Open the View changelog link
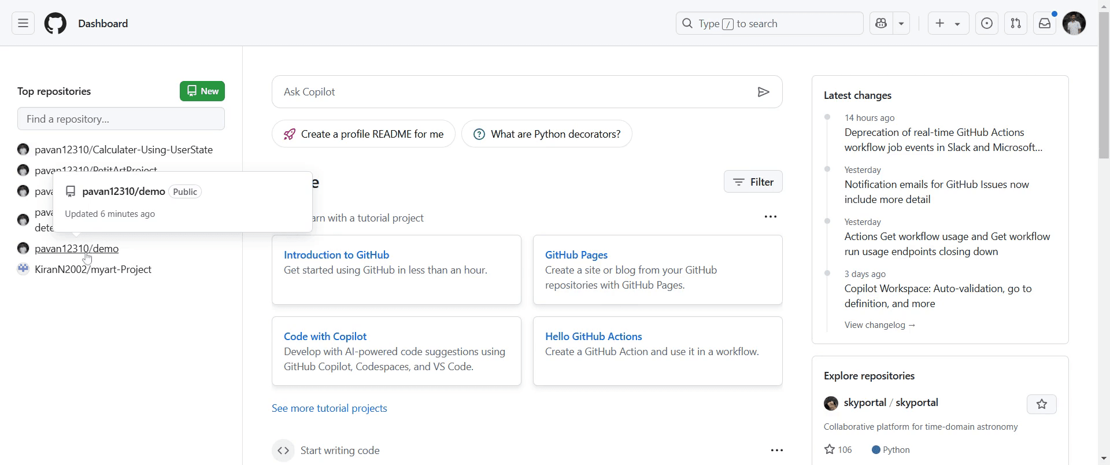 880,325
